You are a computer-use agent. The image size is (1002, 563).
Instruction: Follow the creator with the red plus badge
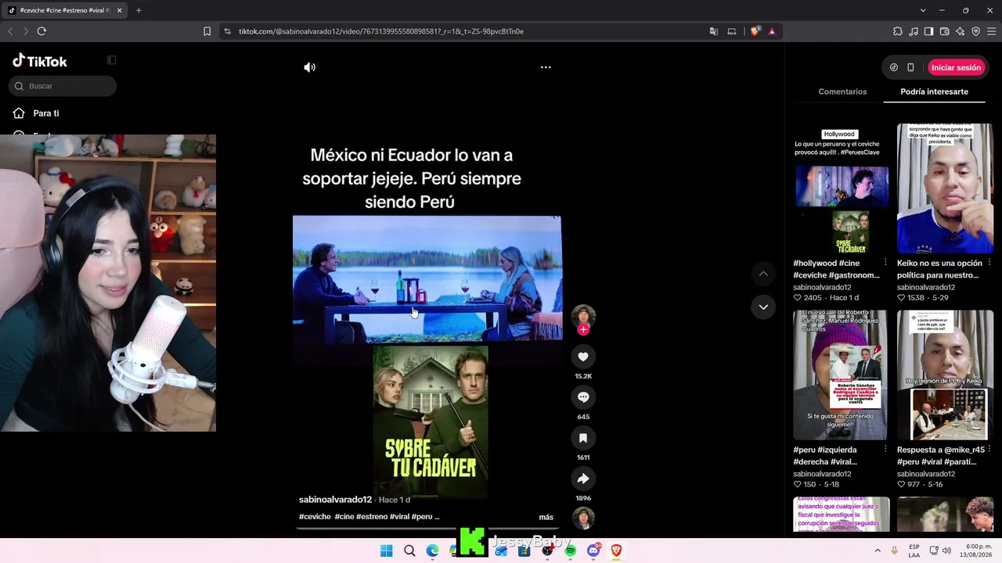(583, 329)
